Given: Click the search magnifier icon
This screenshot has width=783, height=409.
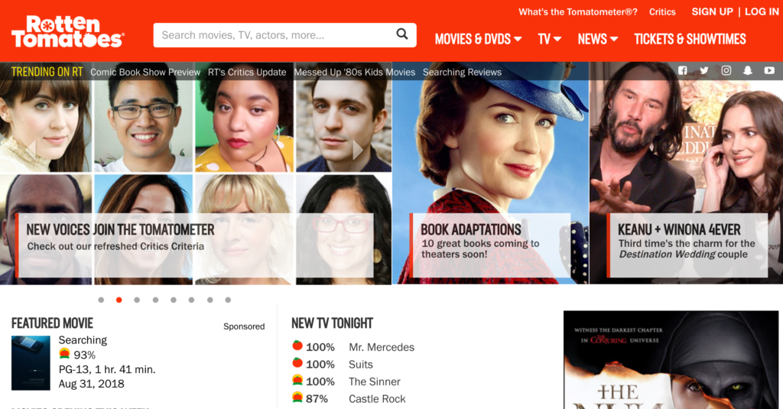Looking at the screenshot, I should pyautogui.click(x=402, y=34).
